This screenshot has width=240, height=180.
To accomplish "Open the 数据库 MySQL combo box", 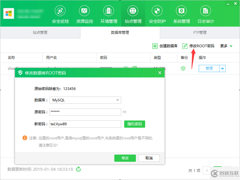I will (85, 100).
